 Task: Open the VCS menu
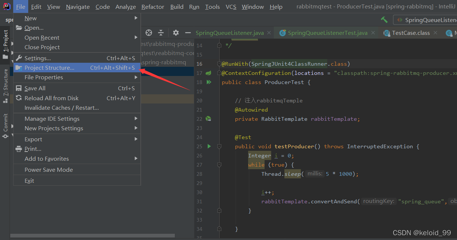[x=231, y=7]
